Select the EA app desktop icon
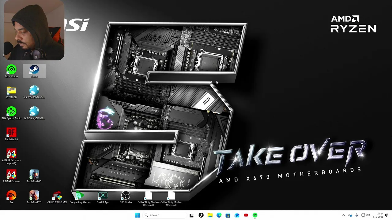The height and width of the screenshot is (220, 392). [x=11, y=197]
